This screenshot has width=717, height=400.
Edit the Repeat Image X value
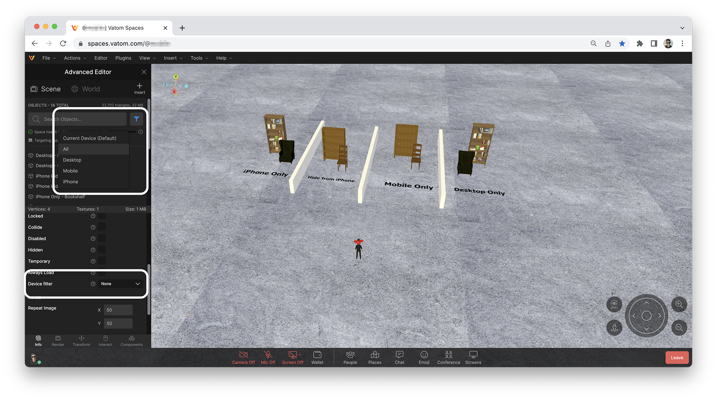(x=118, y=310)
